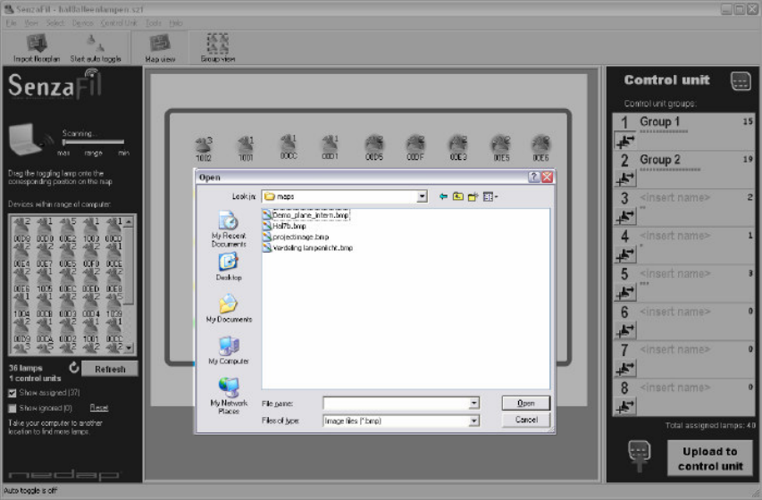This screenshot has width=762, height=500.
Task: Open the Tools menu
Action: (153, 23)
